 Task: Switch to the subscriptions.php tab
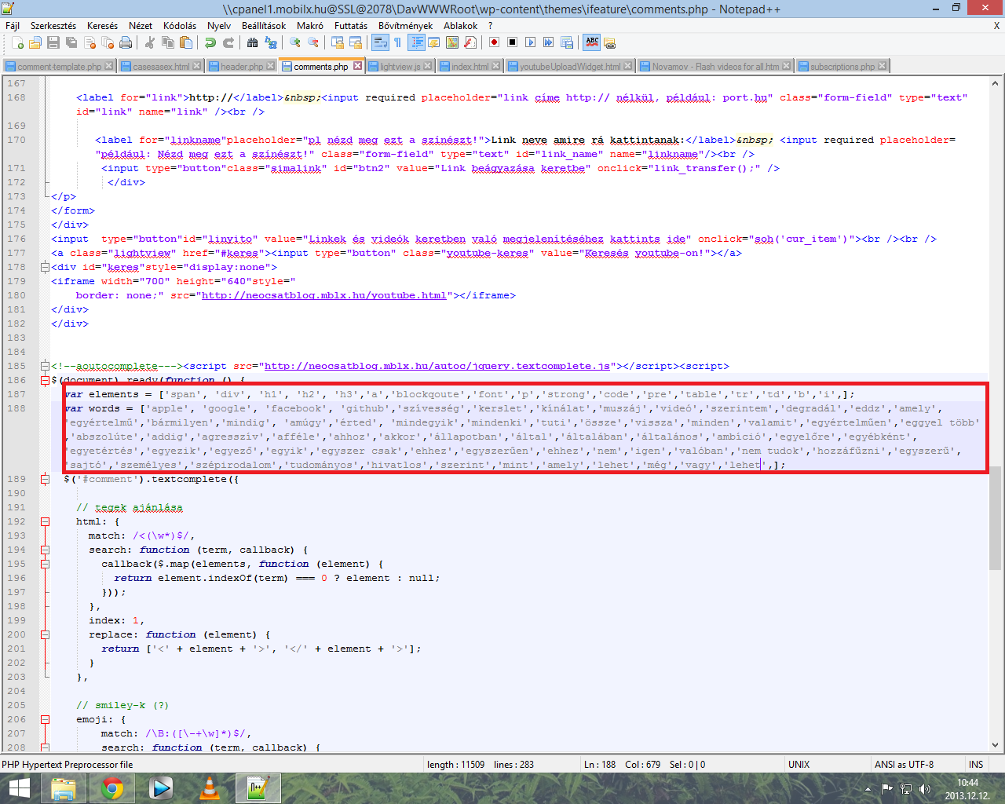[842, 67]
